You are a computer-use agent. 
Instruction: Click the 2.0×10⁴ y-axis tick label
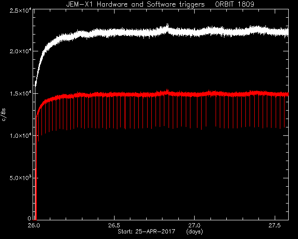20,51
